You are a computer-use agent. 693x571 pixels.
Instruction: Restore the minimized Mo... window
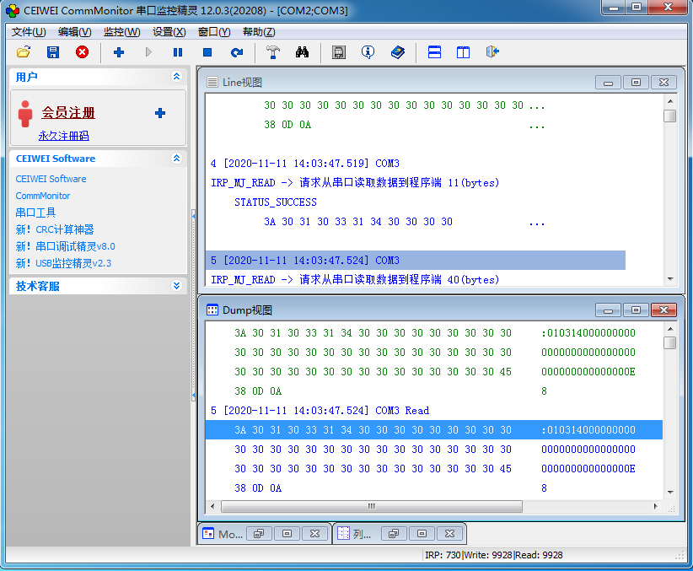259,534
